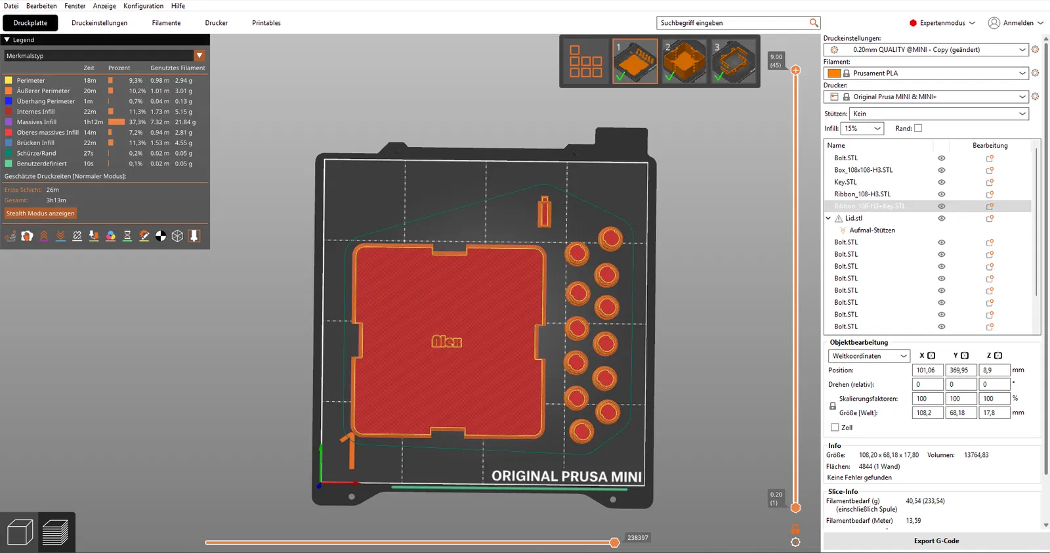Viewport: 1050px width, 553px height.
Task: Collapse the Legend panel
Action: [x=7, y=40]
